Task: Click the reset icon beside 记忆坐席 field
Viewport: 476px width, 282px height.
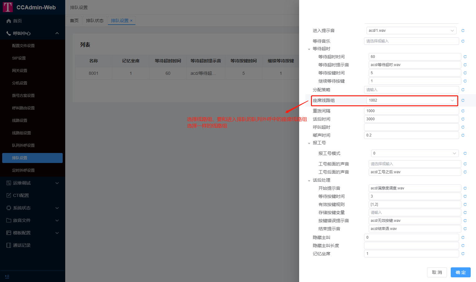Action: [x=463, y=254]
